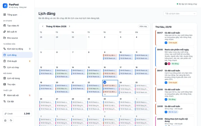Click Facebook icon on 09:47 card

point(166,83)
